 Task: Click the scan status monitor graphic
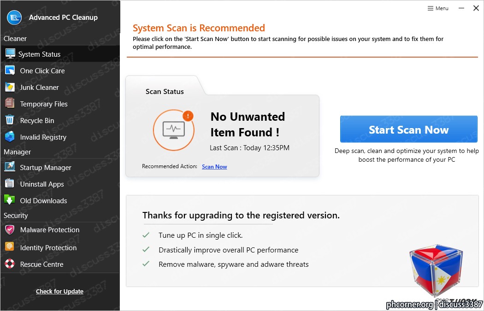pos(174,130)
